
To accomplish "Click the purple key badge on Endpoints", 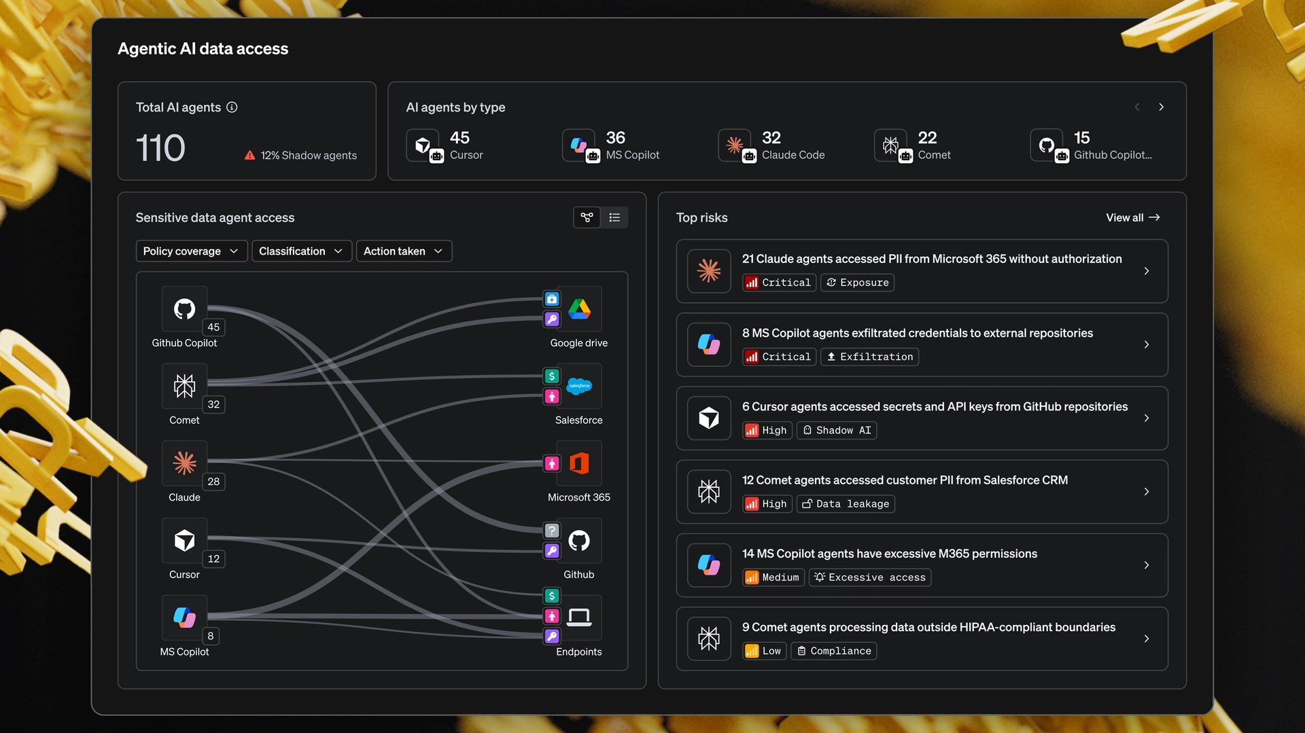I will coord(552,637).
